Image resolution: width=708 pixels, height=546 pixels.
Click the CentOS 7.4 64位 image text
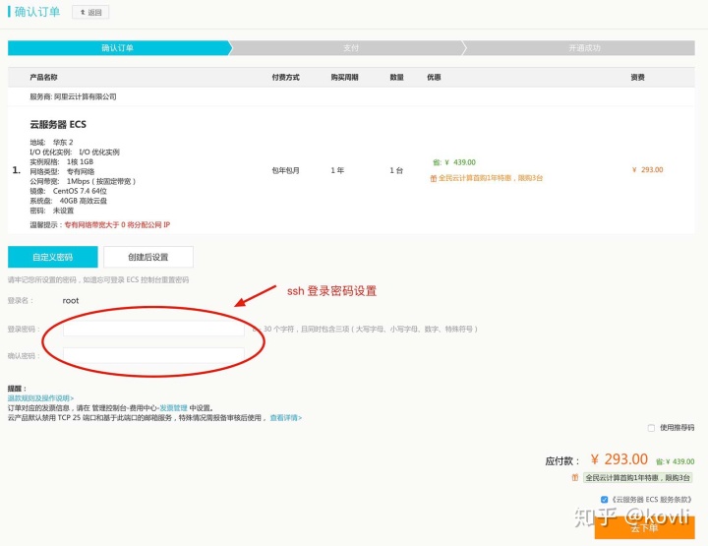coord(80,191)
